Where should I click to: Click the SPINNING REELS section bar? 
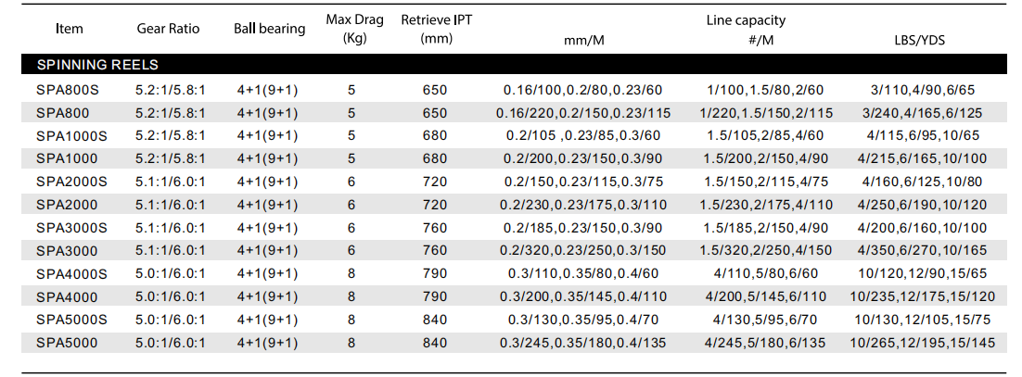pyautogui.click(x=512, y=65)
